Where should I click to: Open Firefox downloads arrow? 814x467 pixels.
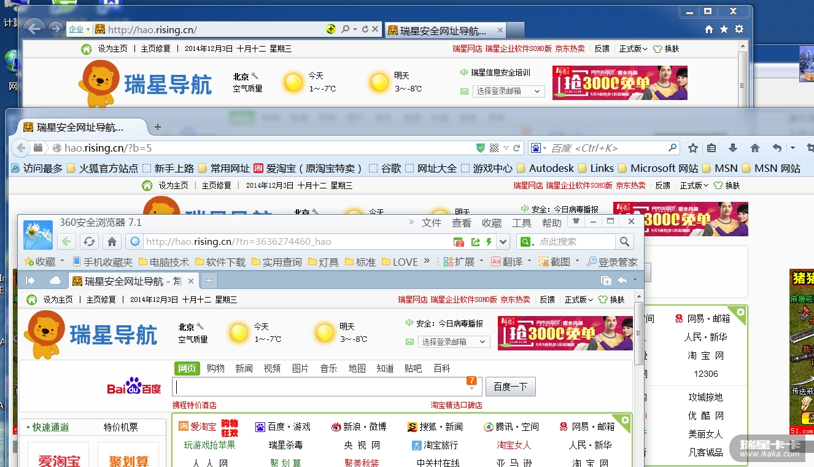(x=733, y=148)
